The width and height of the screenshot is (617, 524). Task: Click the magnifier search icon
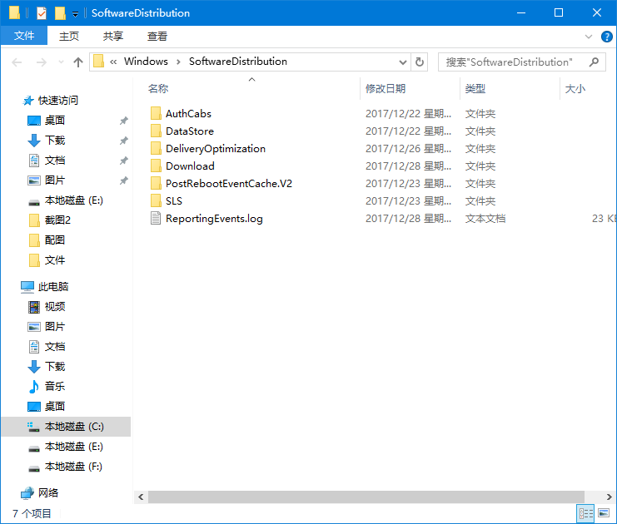(595, 62)
